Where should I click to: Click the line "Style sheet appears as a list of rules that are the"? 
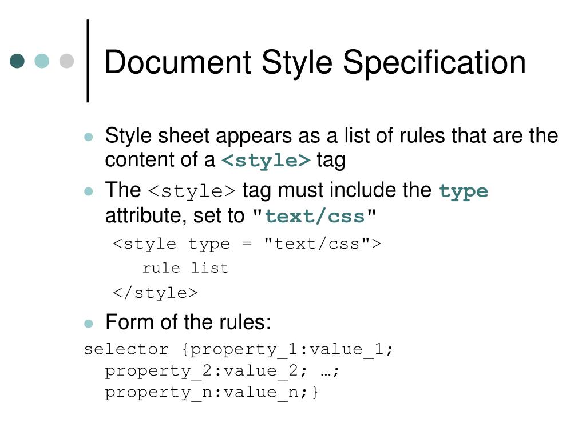coord(331,135)
